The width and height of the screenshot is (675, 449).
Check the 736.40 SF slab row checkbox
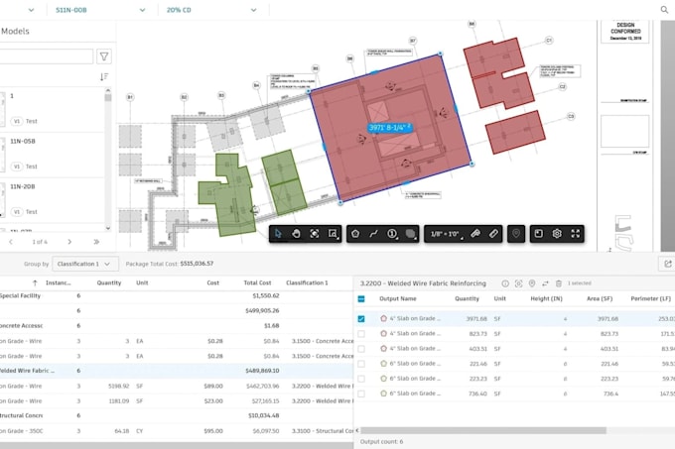coord(361,393)
